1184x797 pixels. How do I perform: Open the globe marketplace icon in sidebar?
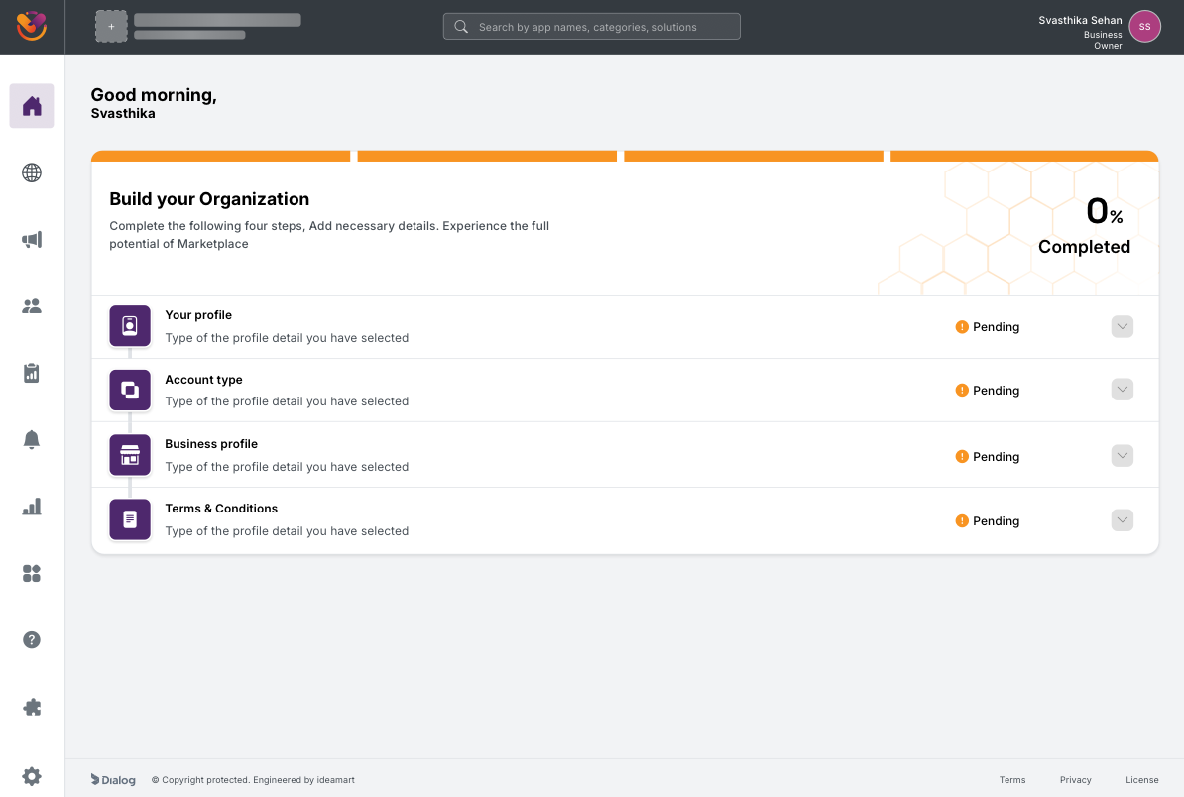32,172
